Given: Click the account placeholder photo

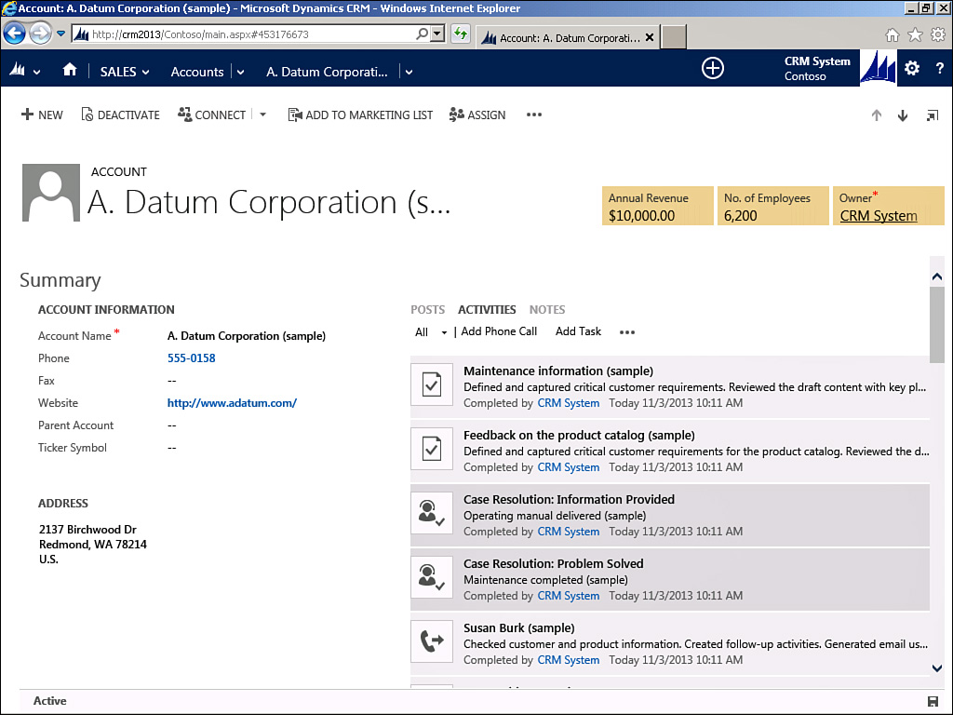Looking at the screenshot, I should (51, 192).
